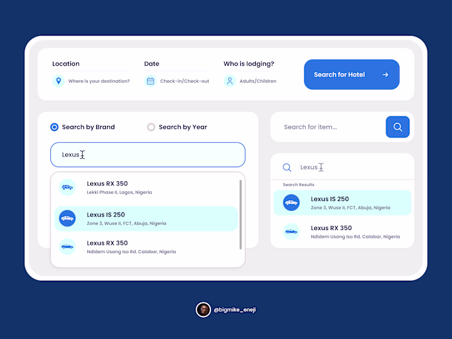
Task: Select the Search by Year radio button
Action: [151, 127]
